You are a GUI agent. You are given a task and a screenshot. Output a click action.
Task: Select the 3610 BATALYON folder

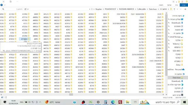[120, 23]
